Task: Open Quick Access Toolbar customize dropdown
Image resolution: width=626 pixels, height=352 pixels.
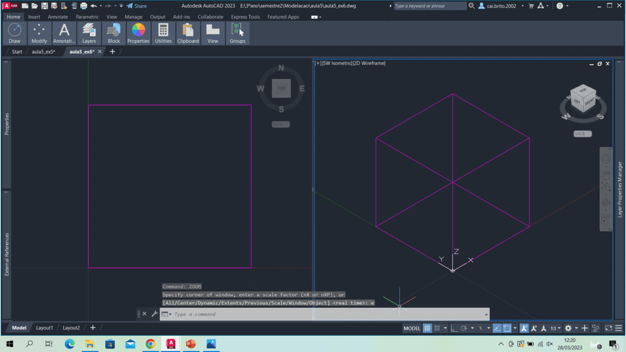Action: click(x=121, y=6)
